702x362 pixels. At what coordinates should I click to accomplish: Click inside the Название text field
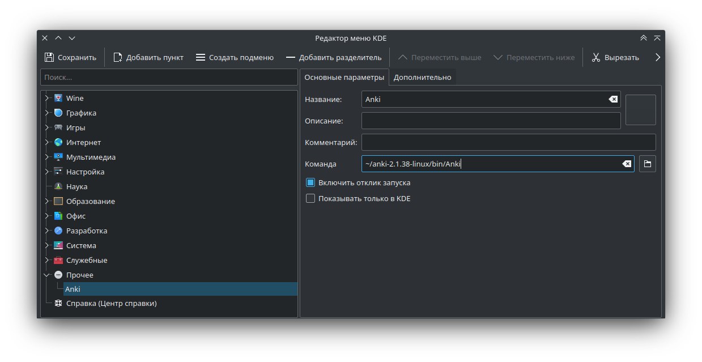tap(491, 99)
